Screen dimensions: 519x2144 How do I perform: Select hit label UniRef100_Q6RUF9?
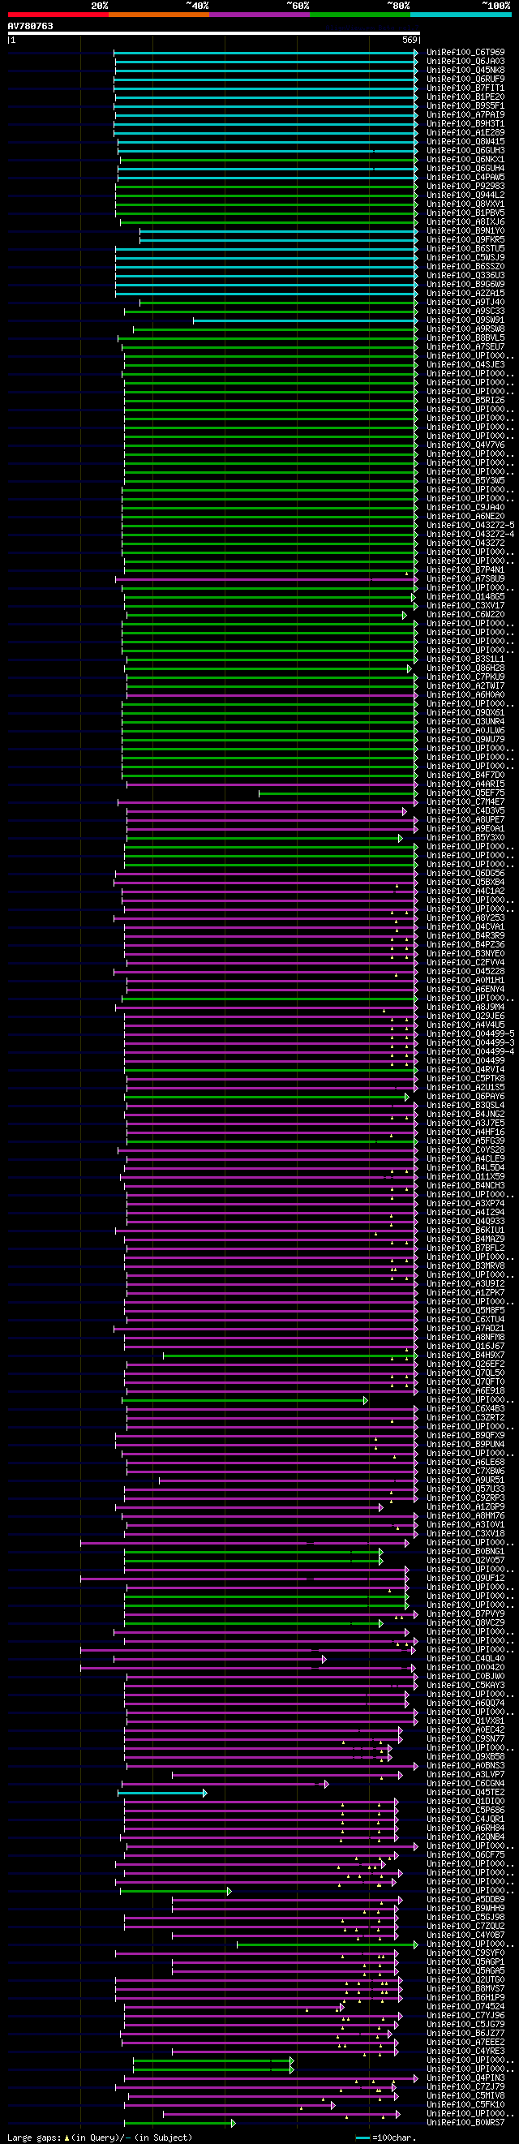point(465,79)
